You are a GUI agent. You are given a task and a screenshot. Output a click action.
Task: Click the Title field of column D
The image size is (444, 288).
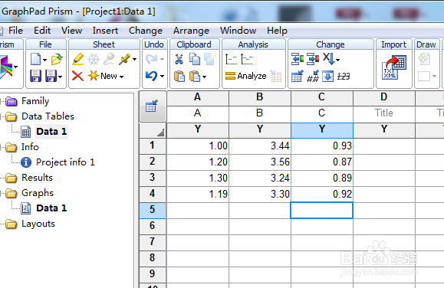click(384, 113)
